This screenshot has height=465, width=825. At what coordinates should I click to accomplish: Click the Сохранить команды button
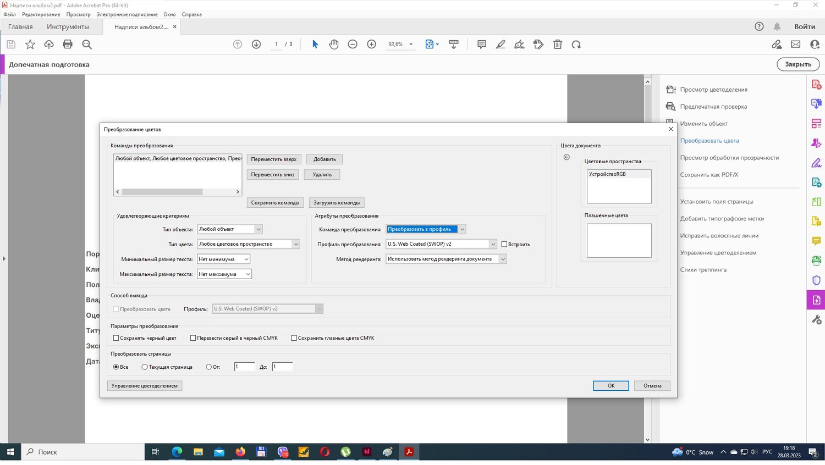click(x=275, y=203)
